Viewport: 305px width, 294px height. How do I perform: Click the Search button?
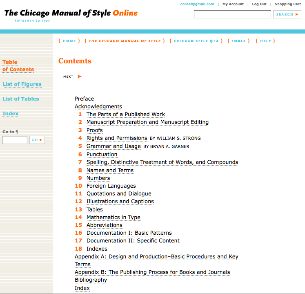click(287, 14)
